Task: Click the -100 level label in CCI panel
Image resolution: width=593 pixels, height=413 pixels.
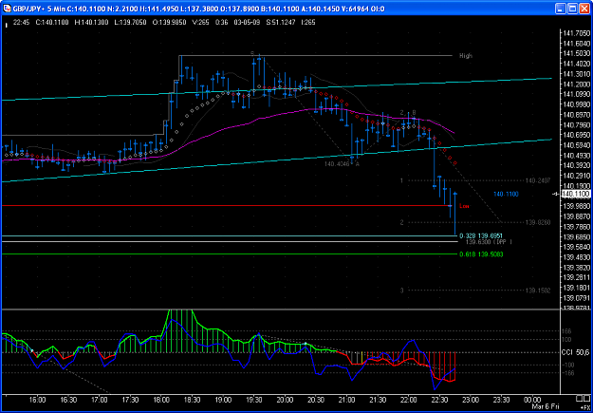Action: pos(569,365)
